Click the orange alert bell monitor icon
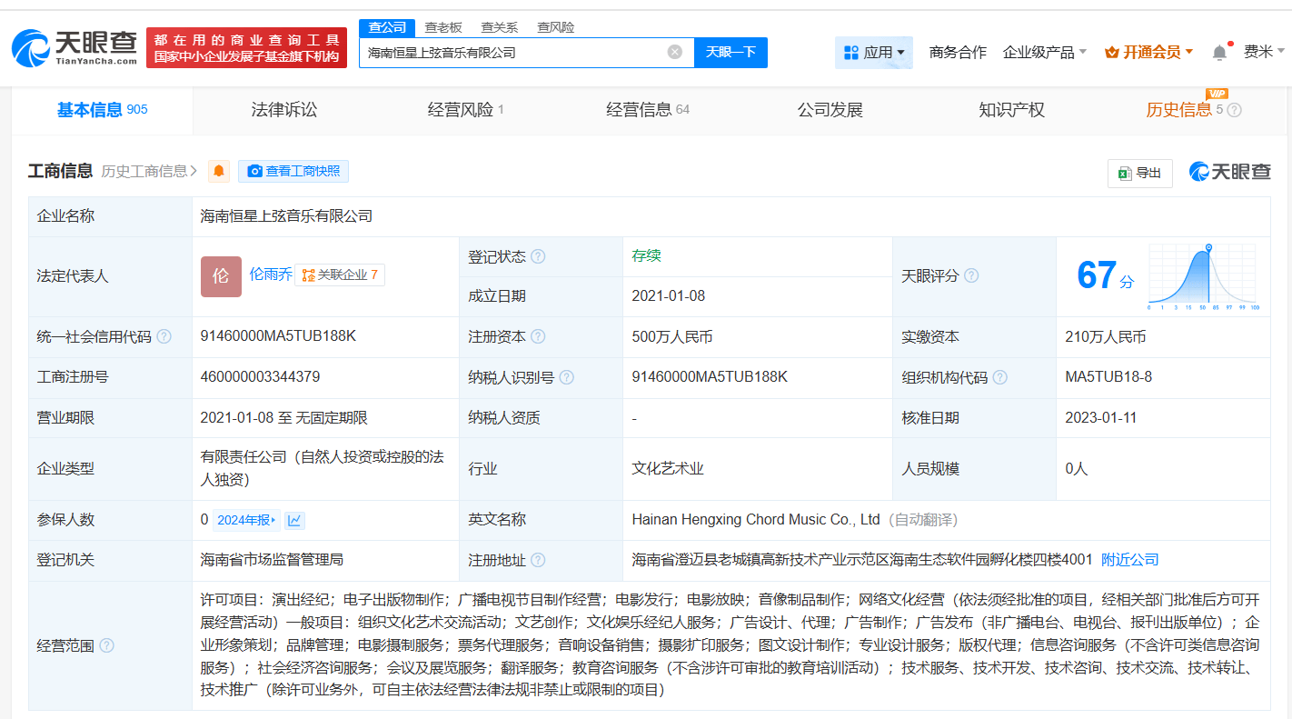1292x719 pixels. [x=219, y=171]
